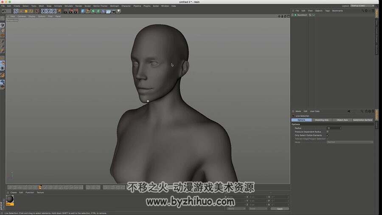Click the Object Manager search icon
The image size is (382, 215).
pos(362,11)
